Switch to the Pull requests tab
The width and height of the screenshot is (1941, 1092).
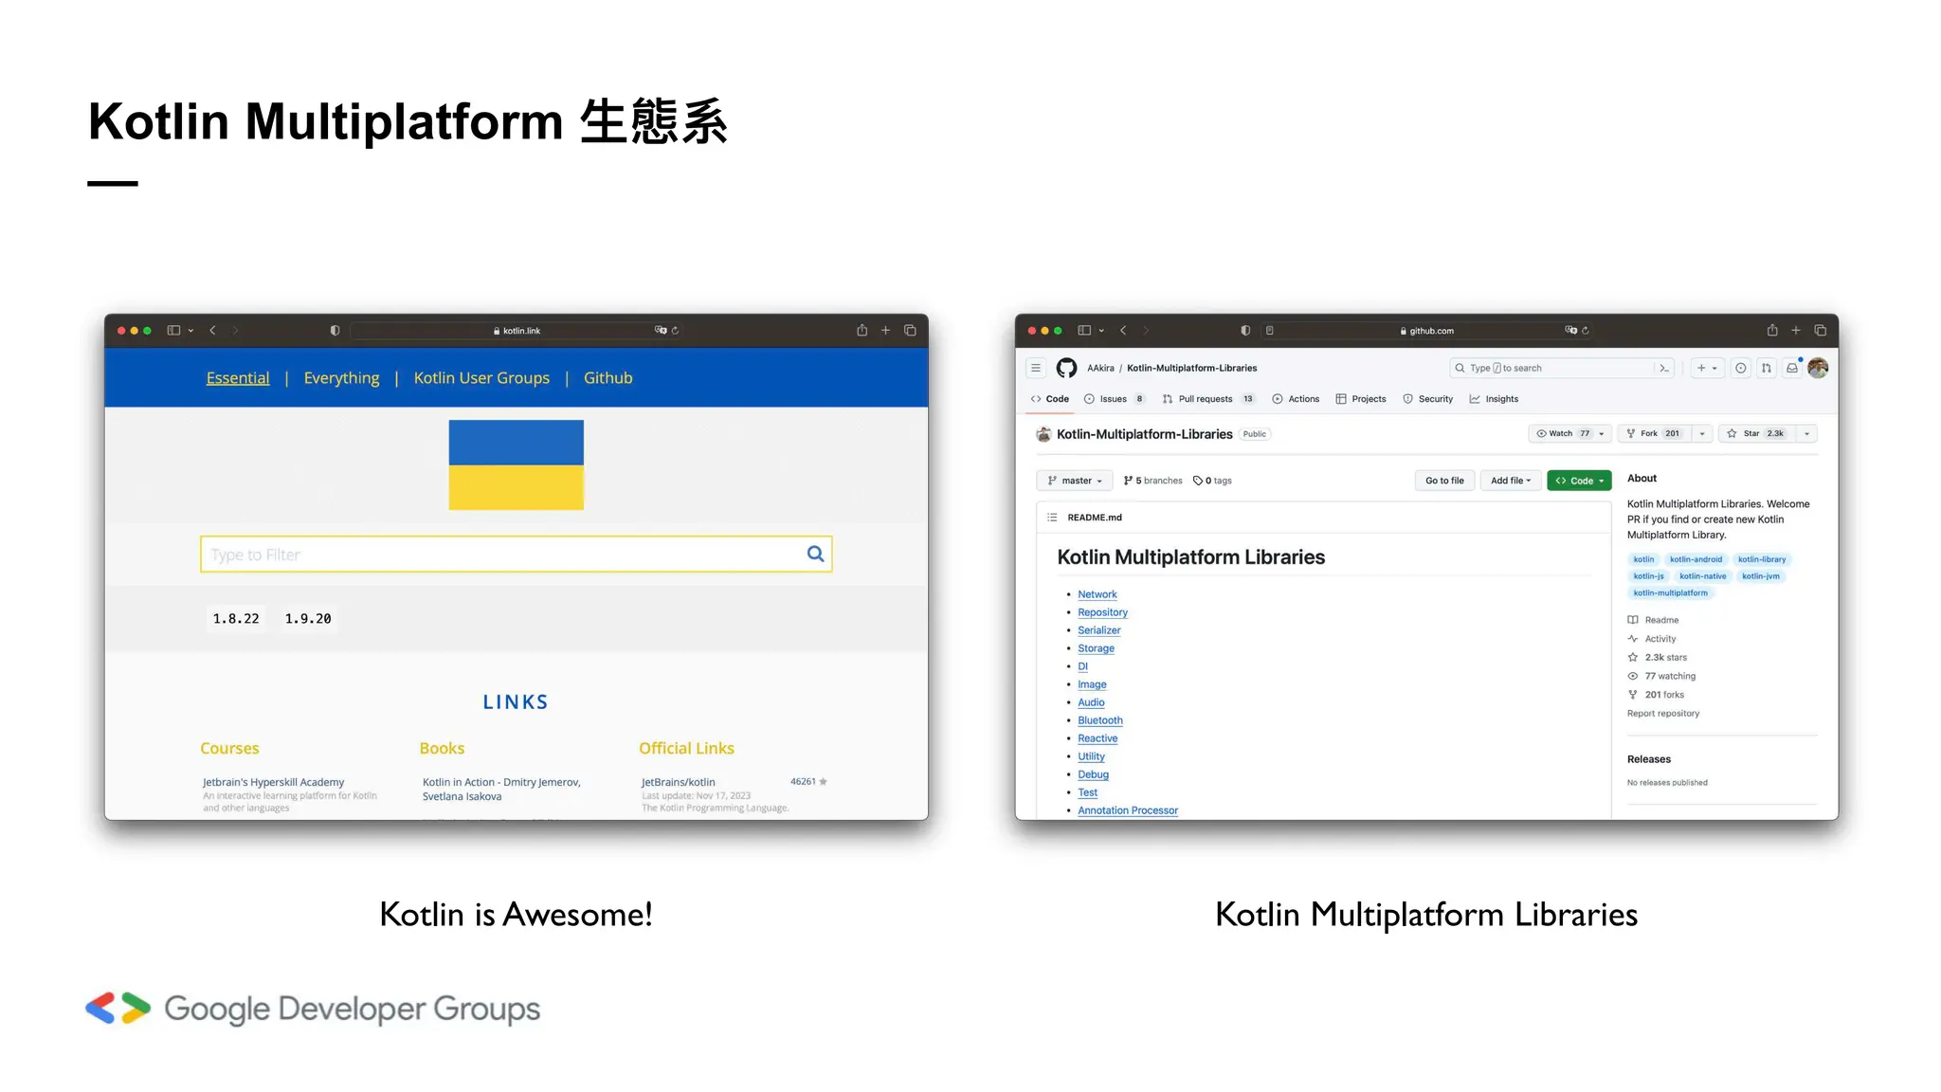pyautogui.click(x=1208, y=399)
